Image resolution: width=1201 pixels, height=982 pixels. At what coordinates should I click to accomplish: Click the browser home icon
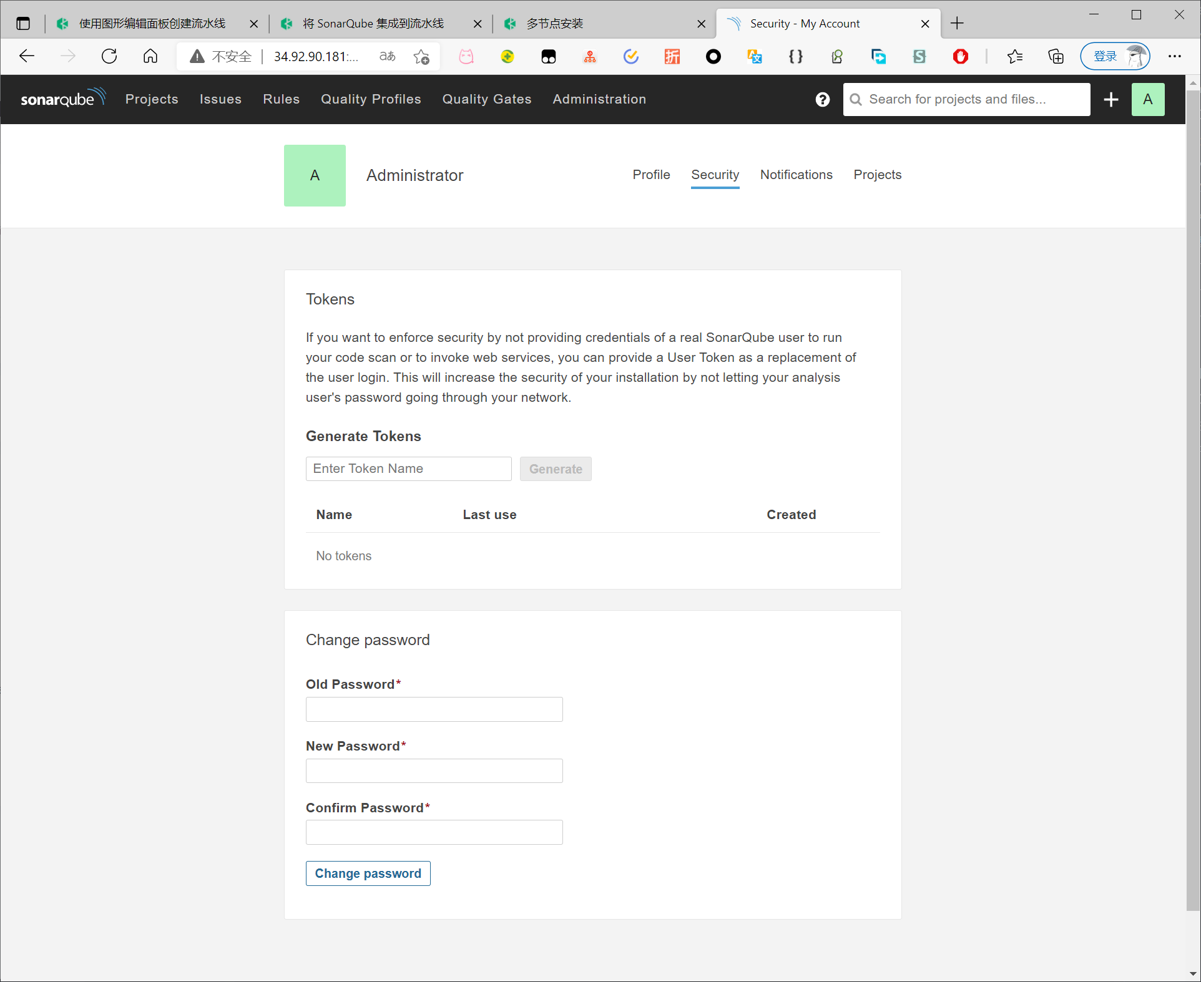150,56
